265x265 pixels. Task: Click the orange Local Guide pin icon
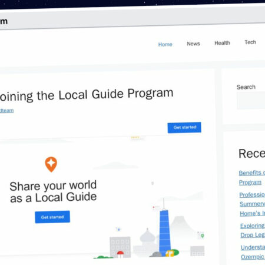51,164
